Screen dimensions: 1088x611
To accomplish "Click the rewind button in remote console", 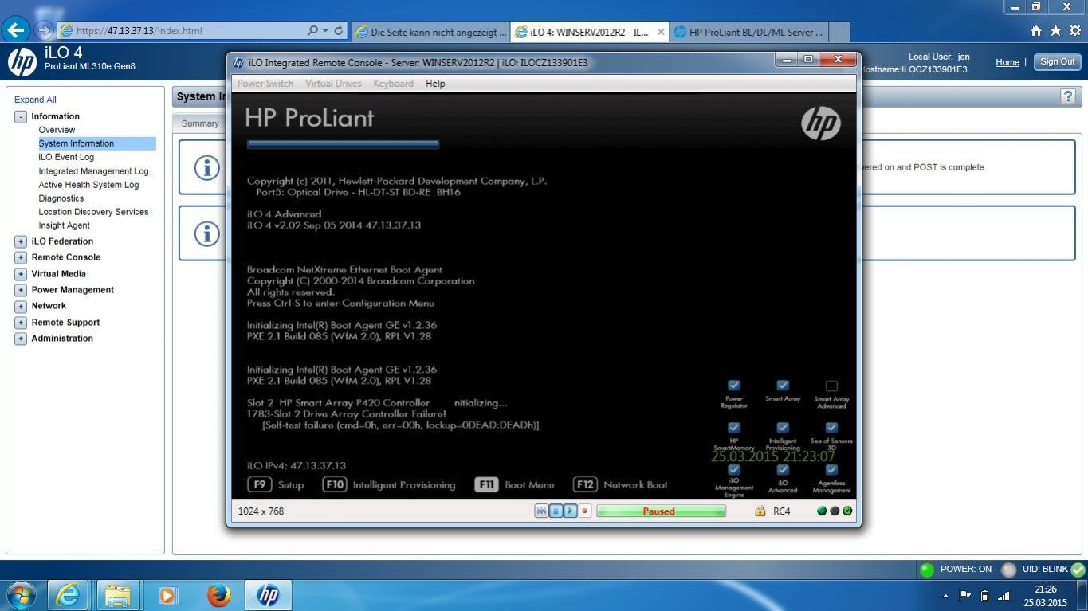I will click(541, 511).
